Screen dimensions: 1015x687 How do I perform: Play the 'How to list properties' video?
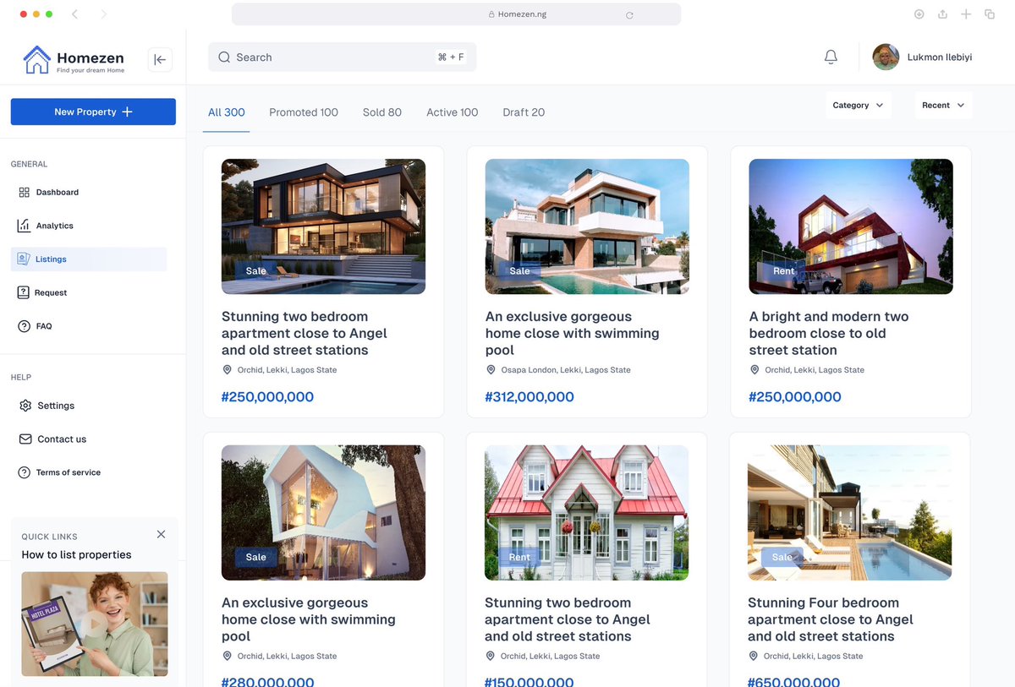pyautogui.click(x=95, y=624)
